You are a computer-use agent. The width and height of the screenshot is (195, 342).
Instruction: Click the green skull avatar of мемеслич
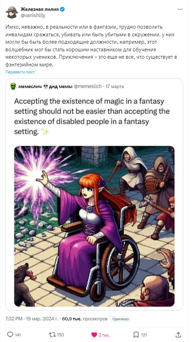coord(13,86)
